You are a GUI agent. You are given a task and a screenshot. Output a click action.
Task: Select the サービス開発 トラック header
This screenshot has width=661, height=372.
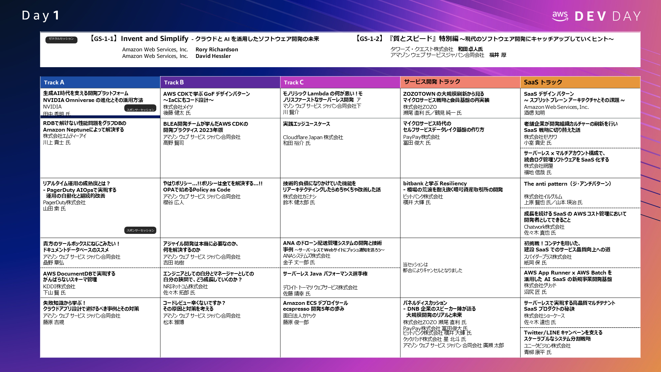point(460,82)
